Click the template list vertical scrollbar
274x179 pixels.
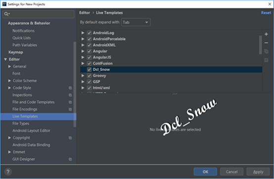(x=261, y=45)
